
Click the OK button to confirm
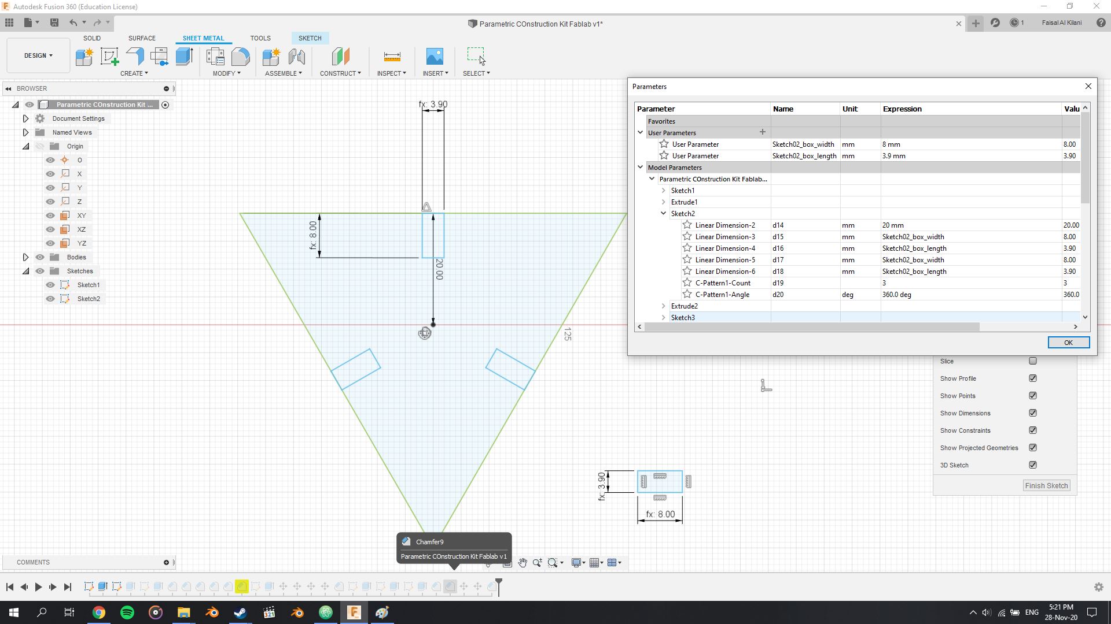[x=1068, y=342]
